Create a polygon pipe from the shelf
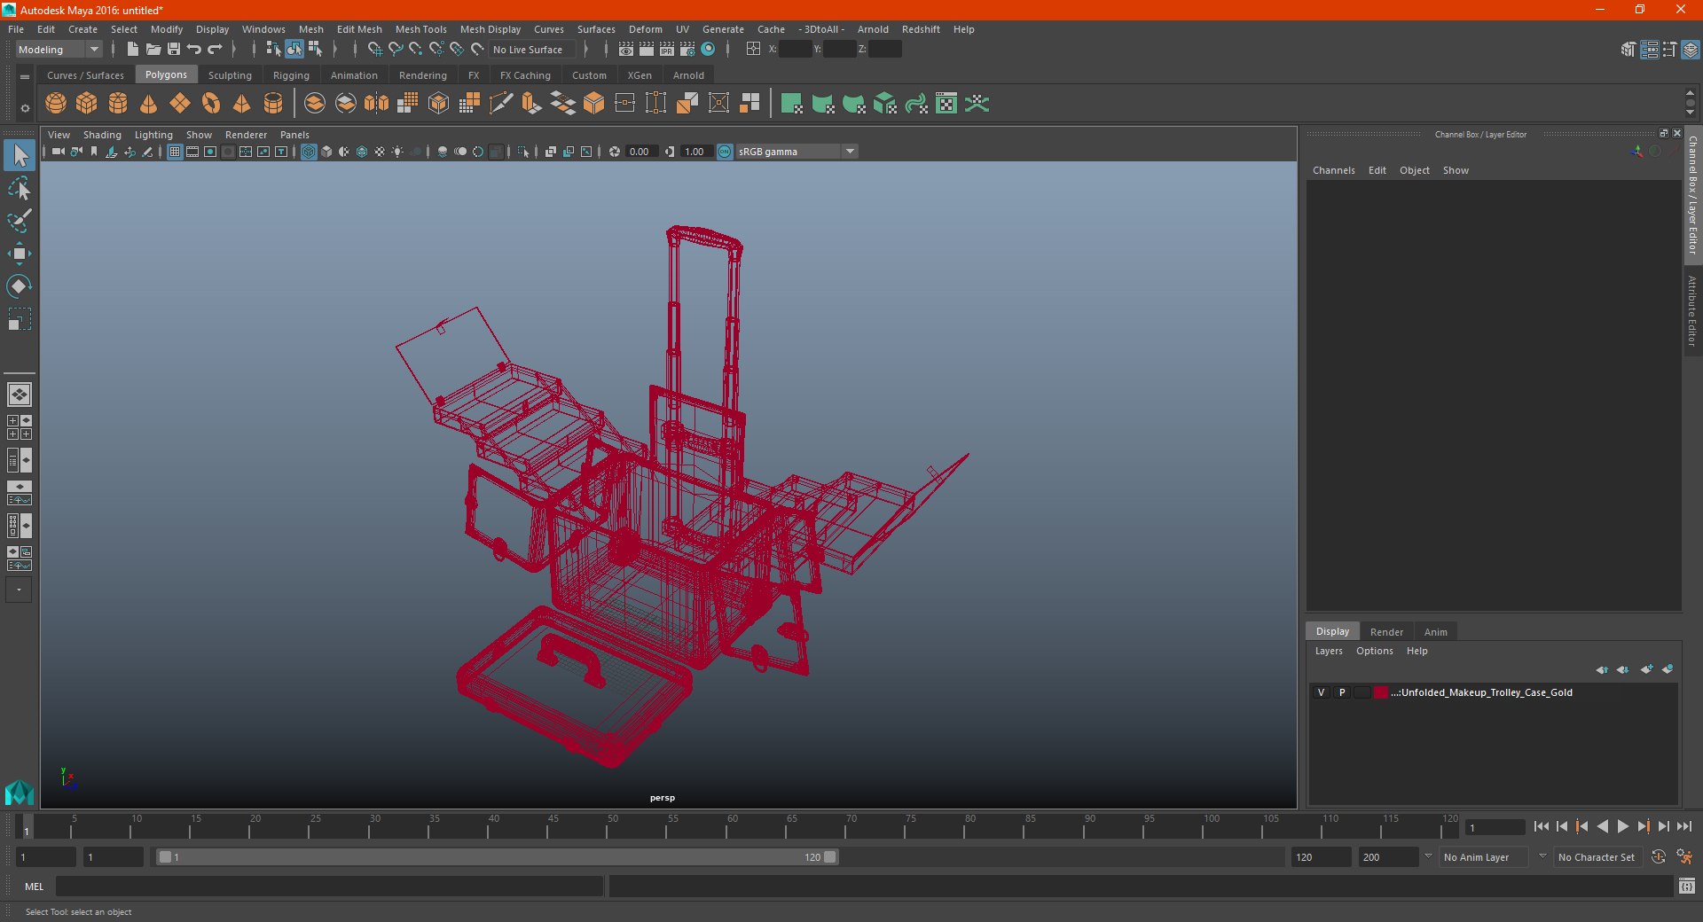Image resolution: width=1703 pixels, height=922 pixels. tap(273, 104)
